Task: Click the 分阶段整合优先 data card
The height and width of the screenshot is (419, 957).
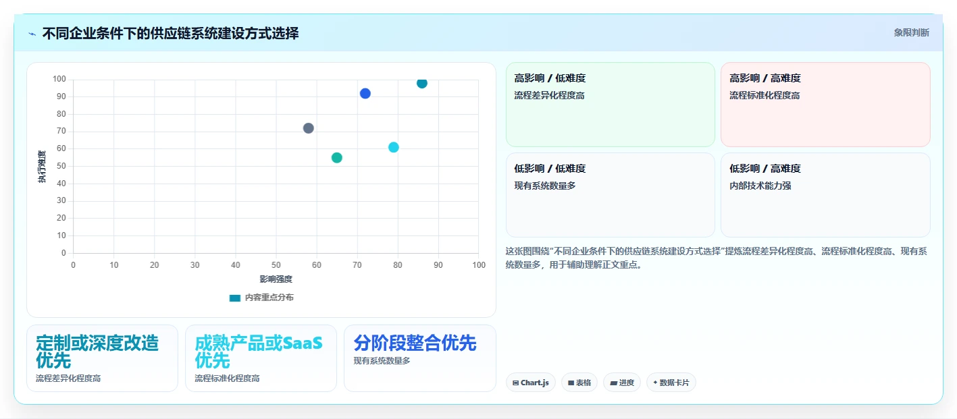Action: (x=420, y=358)
